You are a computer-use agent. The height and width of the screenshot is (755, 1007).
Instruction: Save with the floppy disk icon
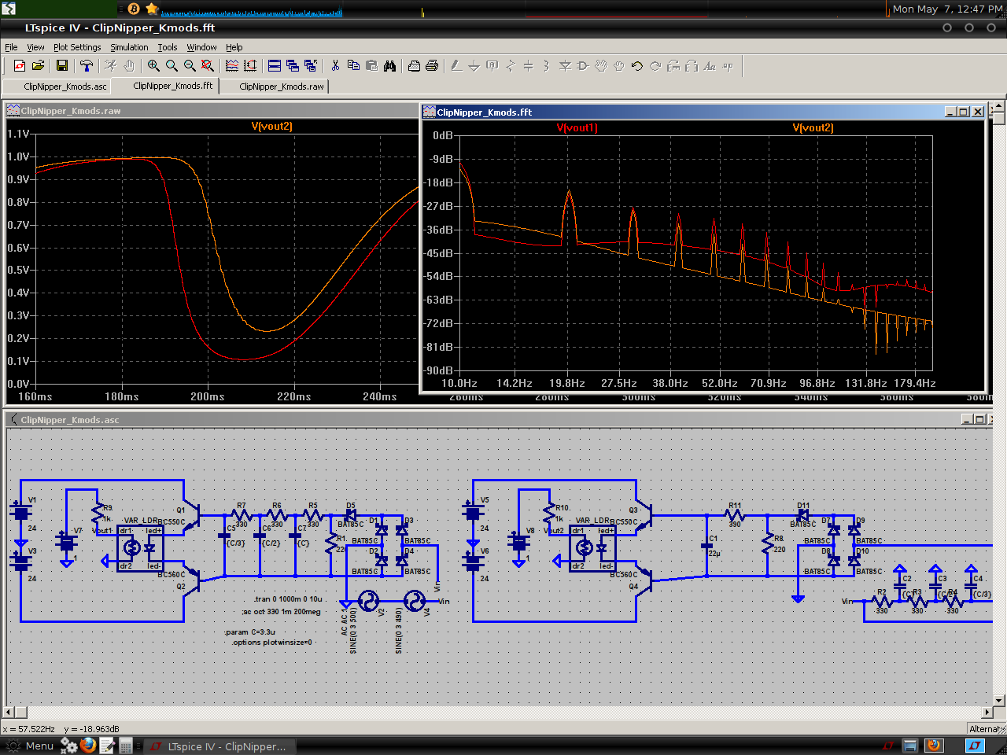tap(61, 66)
